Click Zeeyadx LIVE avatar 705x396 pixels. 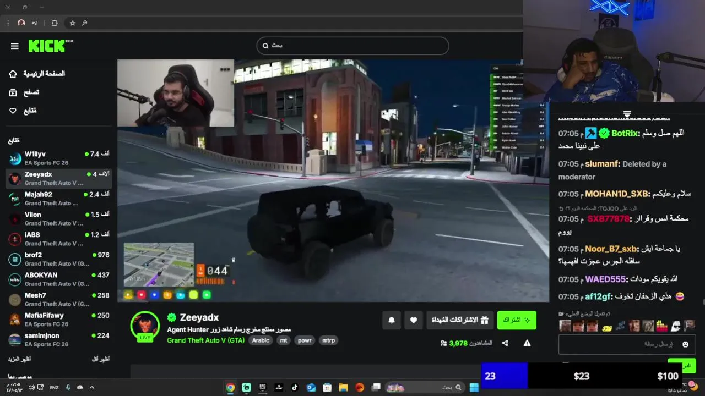[145, 326]
